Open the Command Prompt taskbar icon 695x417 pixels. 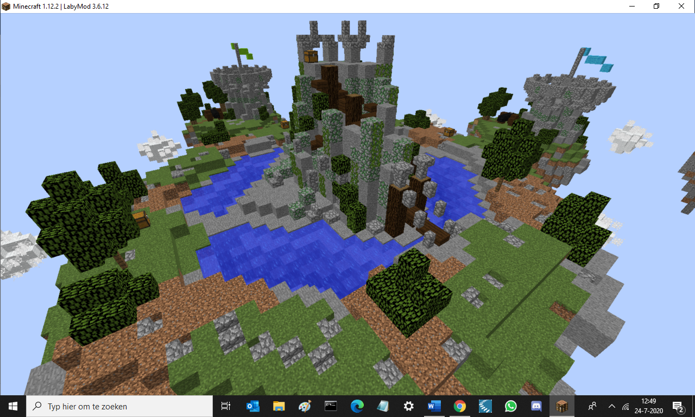pyautogui.click(x=331, y=406)
